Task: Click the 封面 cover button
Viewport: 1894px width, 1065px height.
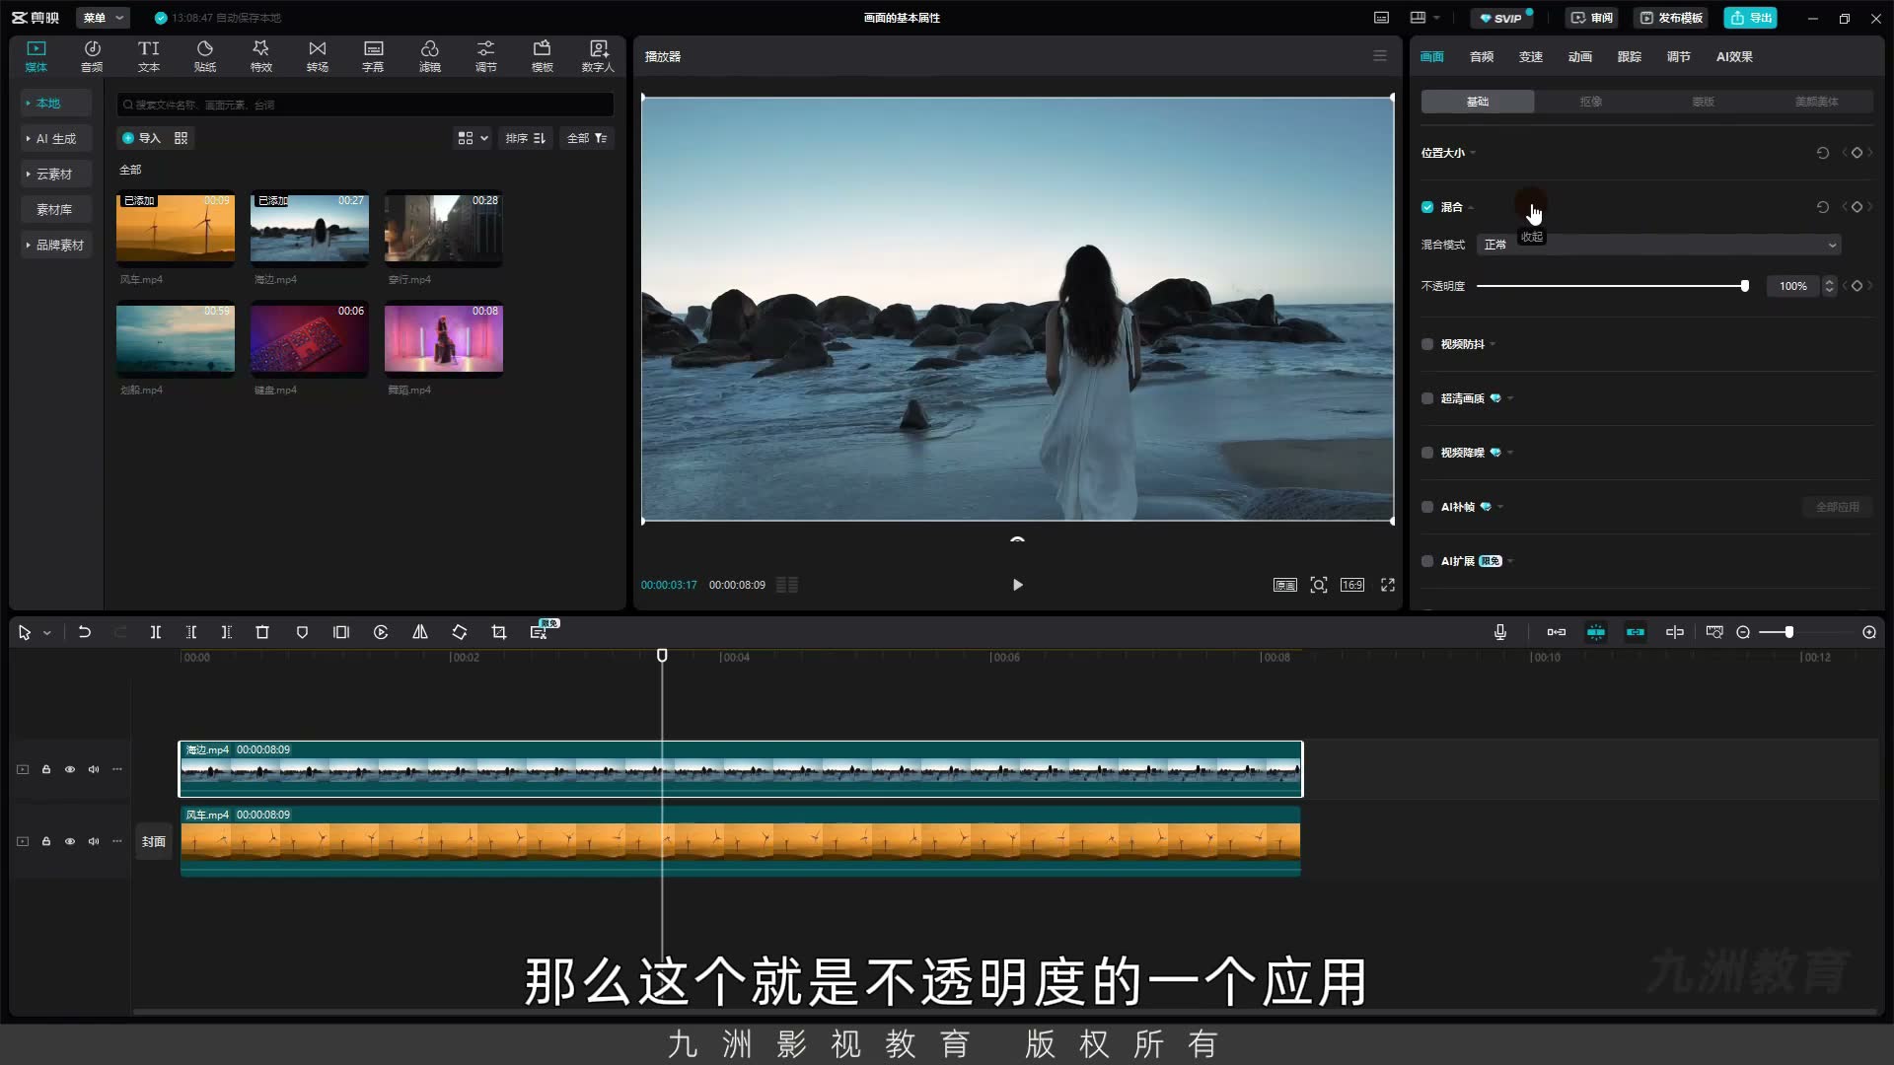Action: click(x=153, y=841)
